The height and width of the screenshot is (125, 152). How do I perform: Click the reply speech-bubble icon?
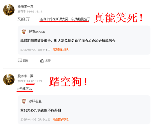click(x=20, y=60)
